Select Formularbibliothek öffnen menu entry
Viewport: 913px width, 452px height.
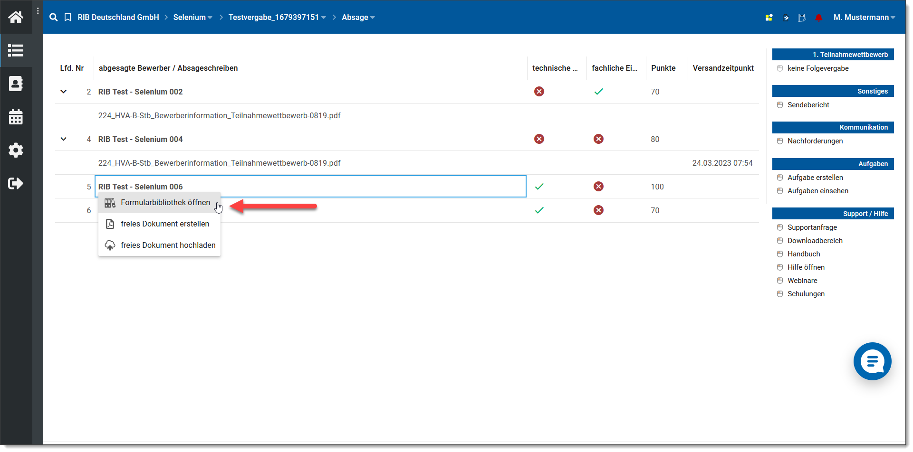[x=165, y=203]
